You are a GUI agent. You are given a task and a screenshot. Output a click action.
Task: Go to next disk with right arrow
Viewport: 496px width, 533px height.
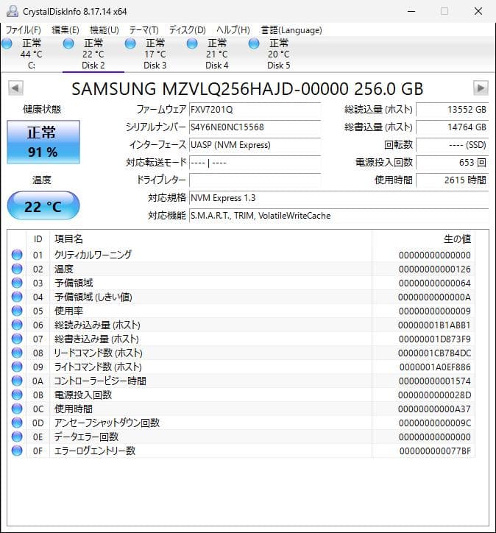pyautogui.click(x=481, y=88)
